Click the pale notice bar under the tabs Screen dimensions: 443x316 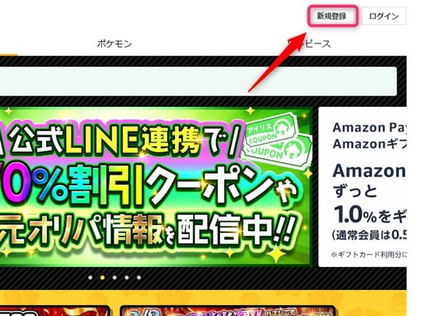pyautogui.click(x=198, y=81)
